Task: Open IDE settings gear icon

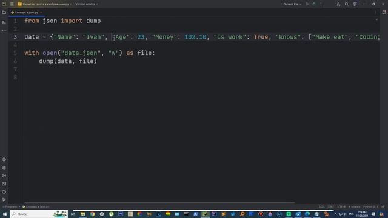Action: pyautogui.click(x=355, y=4)
